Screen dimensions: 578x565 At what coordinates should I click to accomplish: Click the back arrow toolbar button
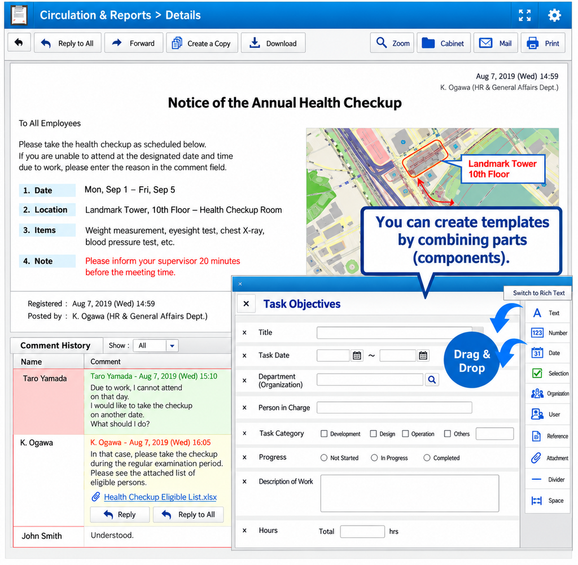19,43
